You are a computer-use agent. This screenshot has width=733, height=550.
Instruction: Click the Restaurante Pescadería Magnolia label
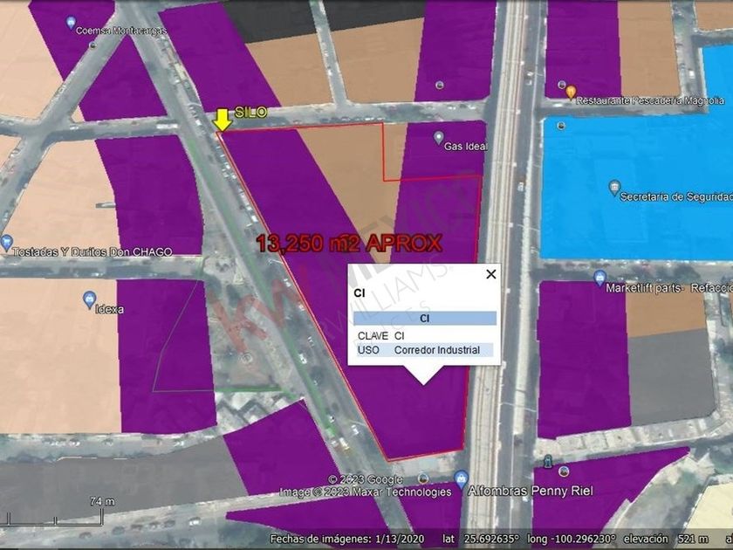[650, 100]
